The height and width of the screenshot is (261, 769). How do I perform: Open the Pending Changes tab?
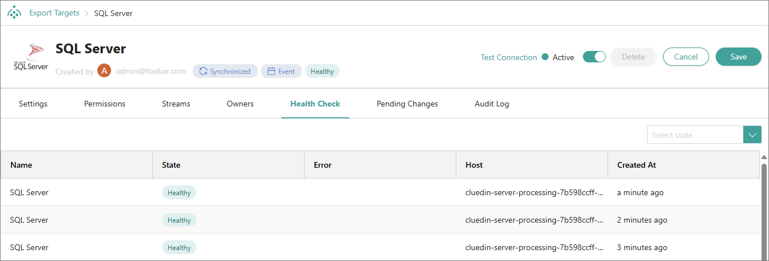tap(408, 104)
